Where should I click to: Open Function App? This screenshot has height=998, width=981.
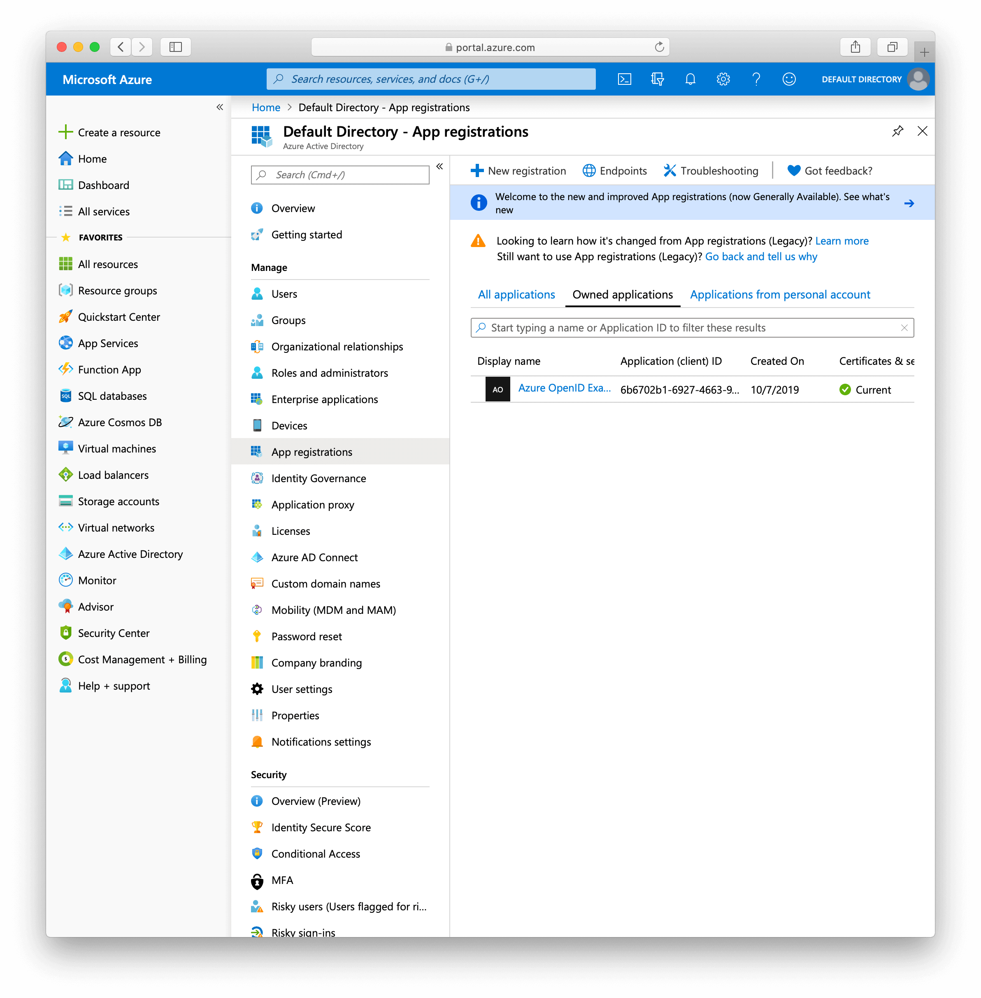click(100, 369)
